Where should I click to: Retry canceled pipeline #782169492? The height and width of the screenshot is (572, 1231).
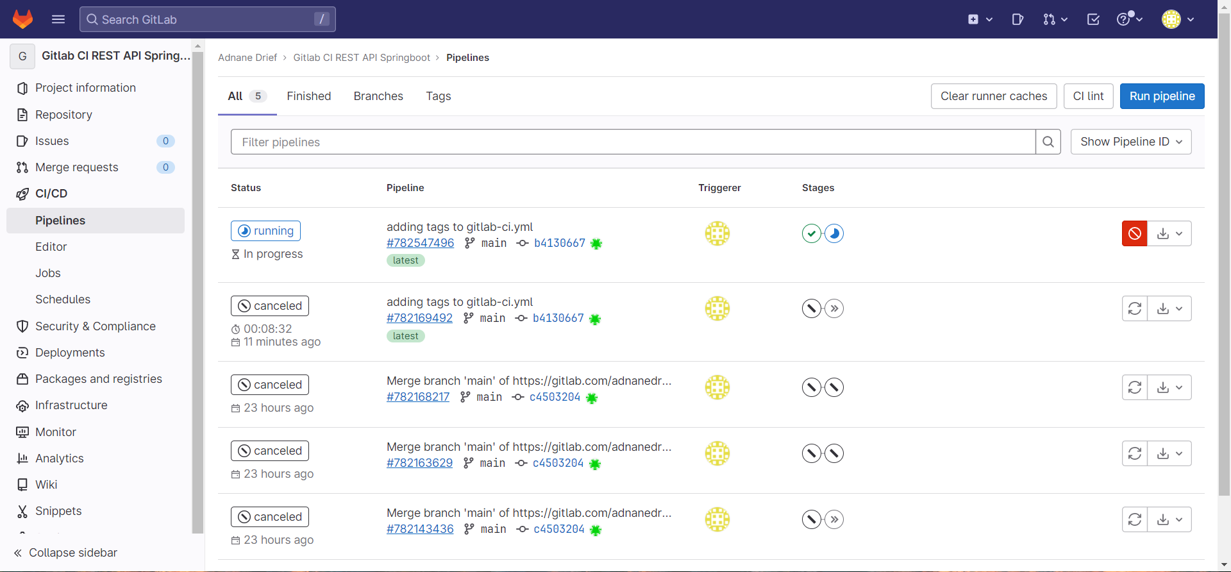1134,308
